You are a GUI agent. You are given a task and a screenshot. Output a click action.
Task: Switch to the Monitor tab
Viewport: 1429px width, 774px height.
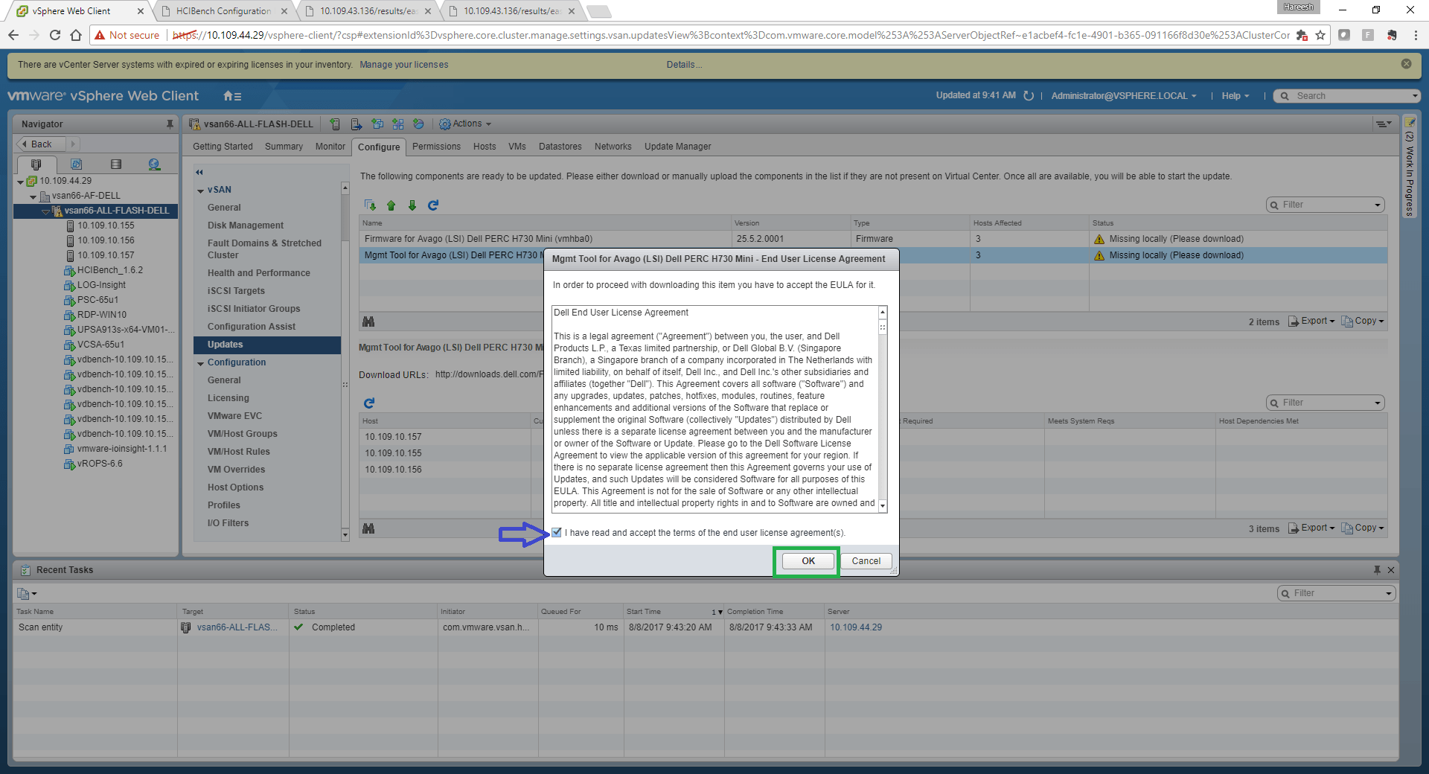[330, 147]
